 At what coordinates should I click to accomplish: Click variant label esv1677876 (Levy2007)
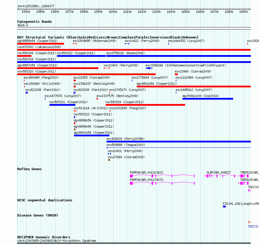point(63,96)
